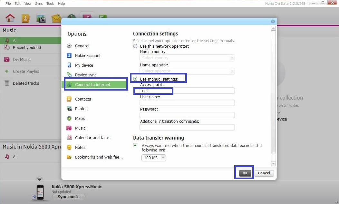339x204 pixels.
Task: Click the Recently added music icon
Action: (x=7, y=47)
